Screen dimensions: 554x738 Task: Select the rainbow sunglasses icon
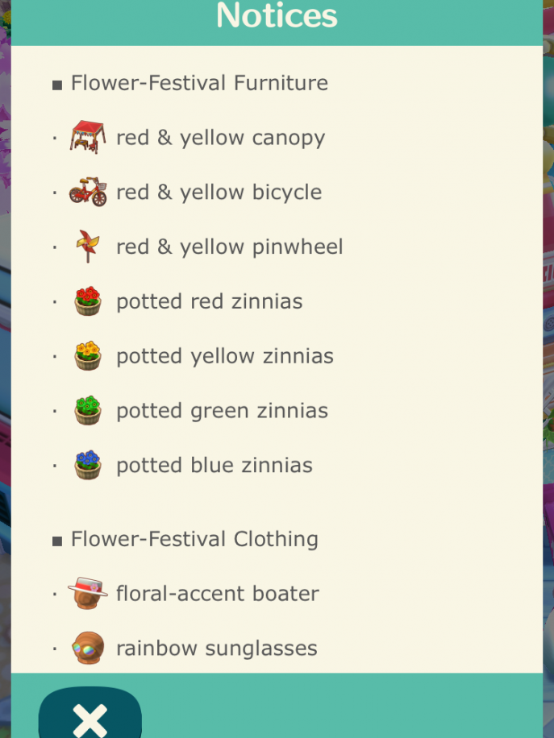click(88, 648)
